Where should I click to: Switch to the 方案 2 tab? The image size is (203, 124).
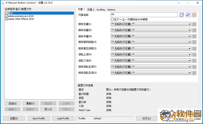91,10
